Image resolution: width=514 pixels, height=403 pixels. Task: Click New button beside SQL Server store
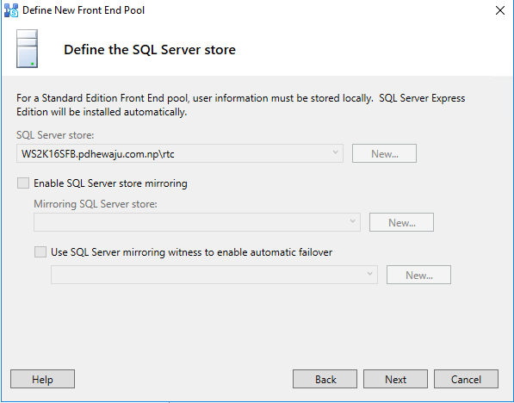pyautogui.click(x=384, y=153)
